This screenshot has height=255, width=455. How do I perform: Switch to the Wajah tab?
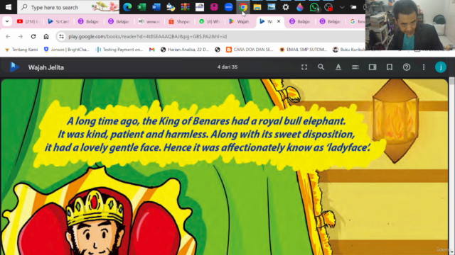pyautogui.click(x=240, y=21)
